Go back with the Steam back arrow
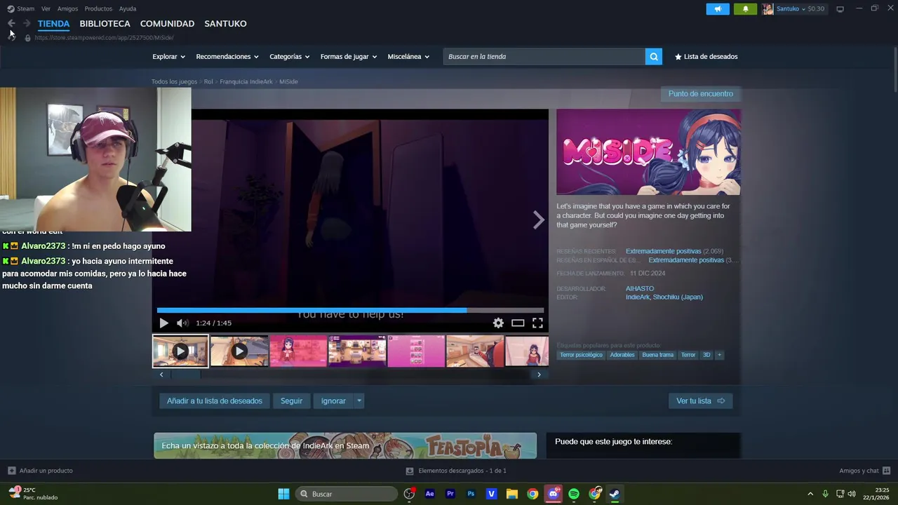 click(x=11, y=23)
